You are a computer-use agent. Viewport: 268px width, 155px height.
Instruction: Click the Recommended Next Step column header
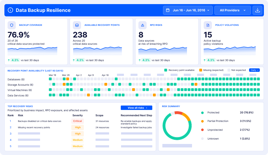[137, 115]
